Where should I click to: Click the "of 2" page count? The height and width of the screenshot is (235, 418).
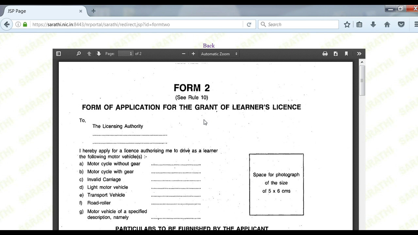(x=138, y=54)
